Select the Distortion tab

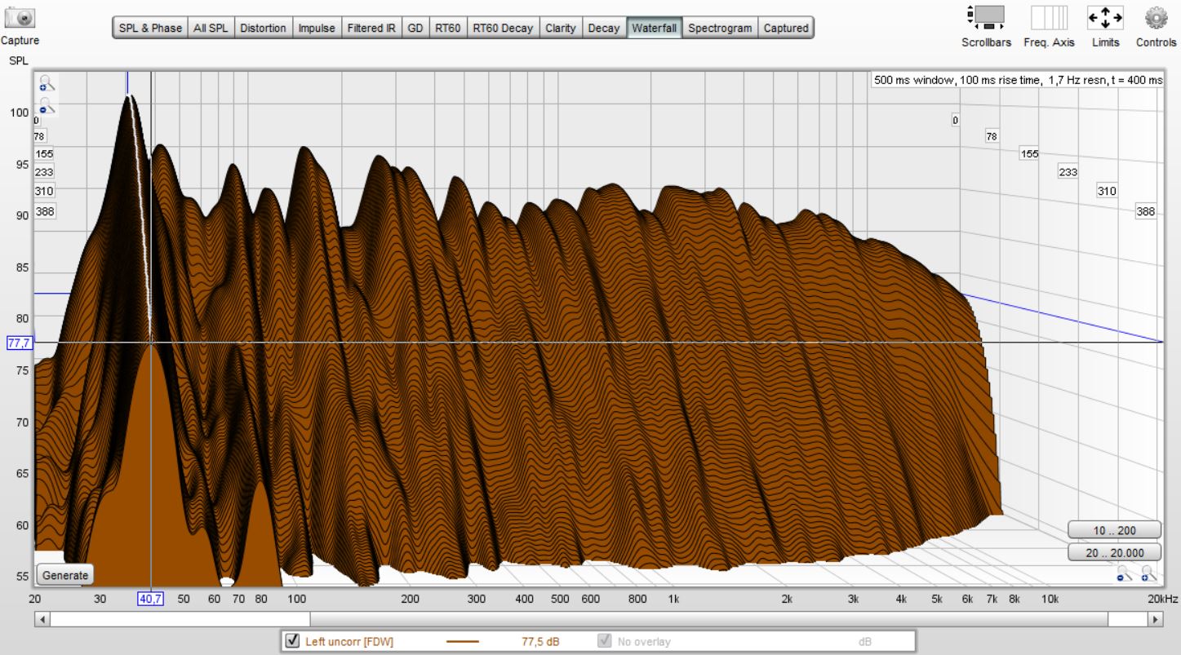pos(263,28)
